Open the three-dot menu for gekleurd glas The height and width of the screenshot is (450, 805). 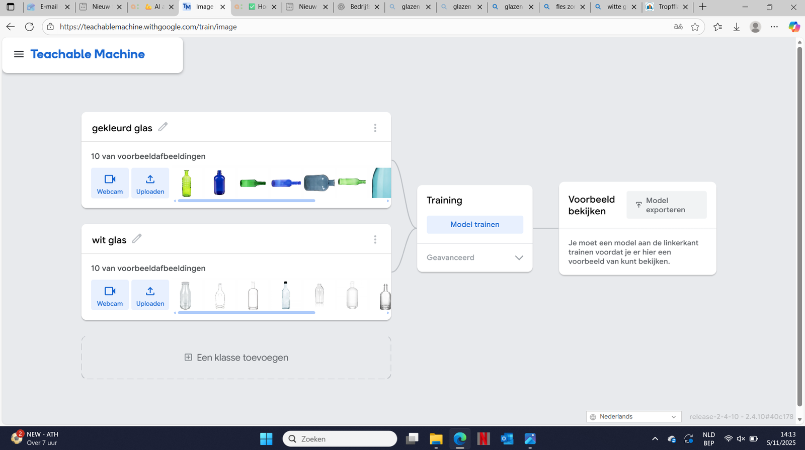point(375,128)
